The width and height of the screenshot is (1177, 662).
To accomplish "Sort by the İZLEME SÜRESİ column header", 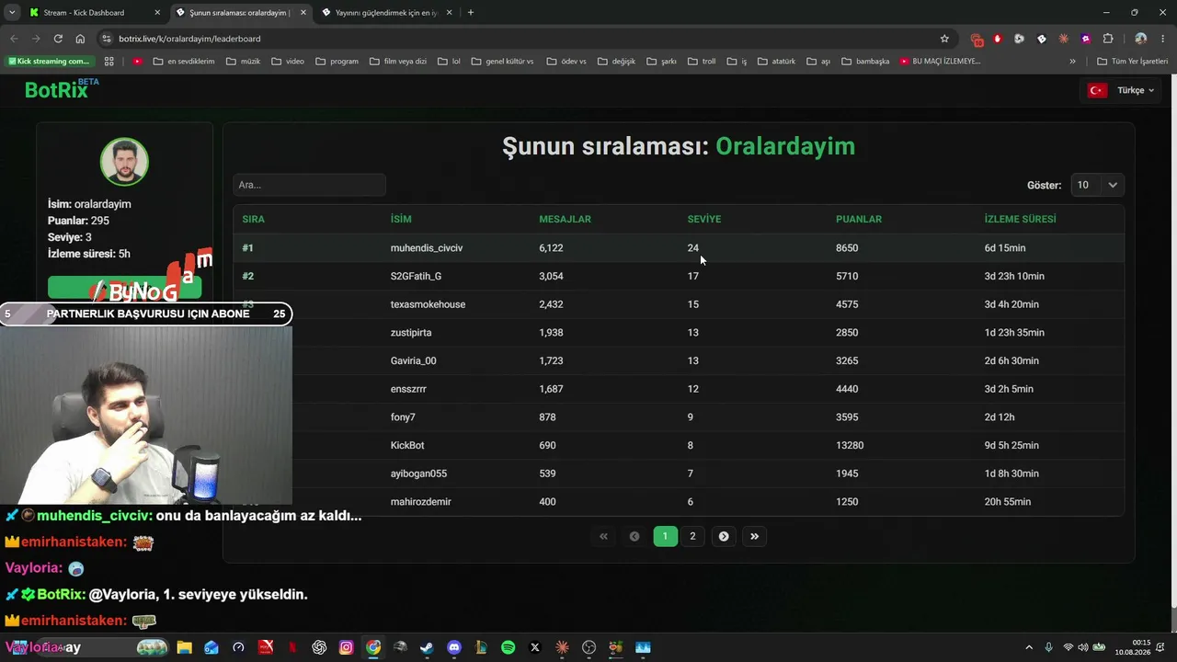I will 1020,219.
